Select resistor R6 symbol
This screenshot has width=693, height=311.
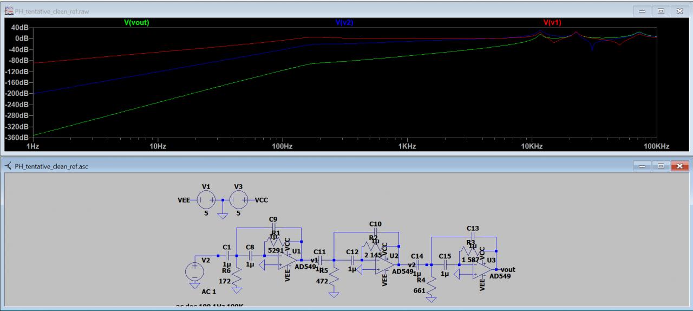click(237, 277)
